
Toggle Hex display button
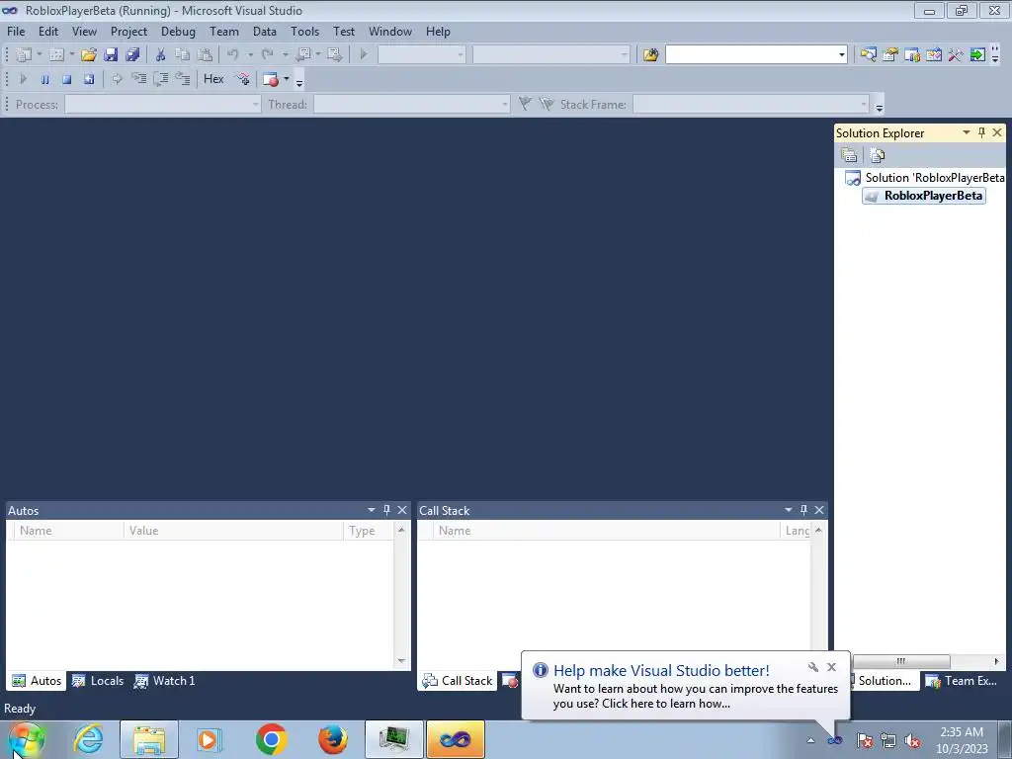213,79
